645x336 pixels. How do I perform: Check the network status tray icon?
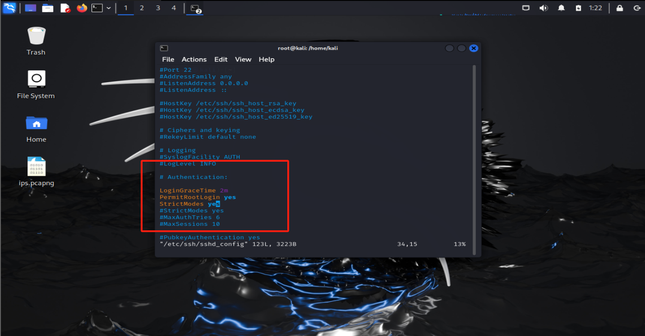(x=525, y=8)
